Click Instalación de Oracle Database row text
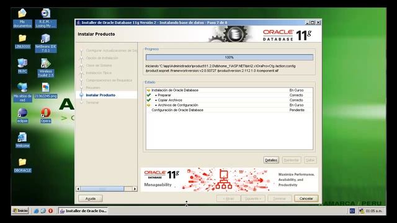The image size is (397, 223). (175, 90)
